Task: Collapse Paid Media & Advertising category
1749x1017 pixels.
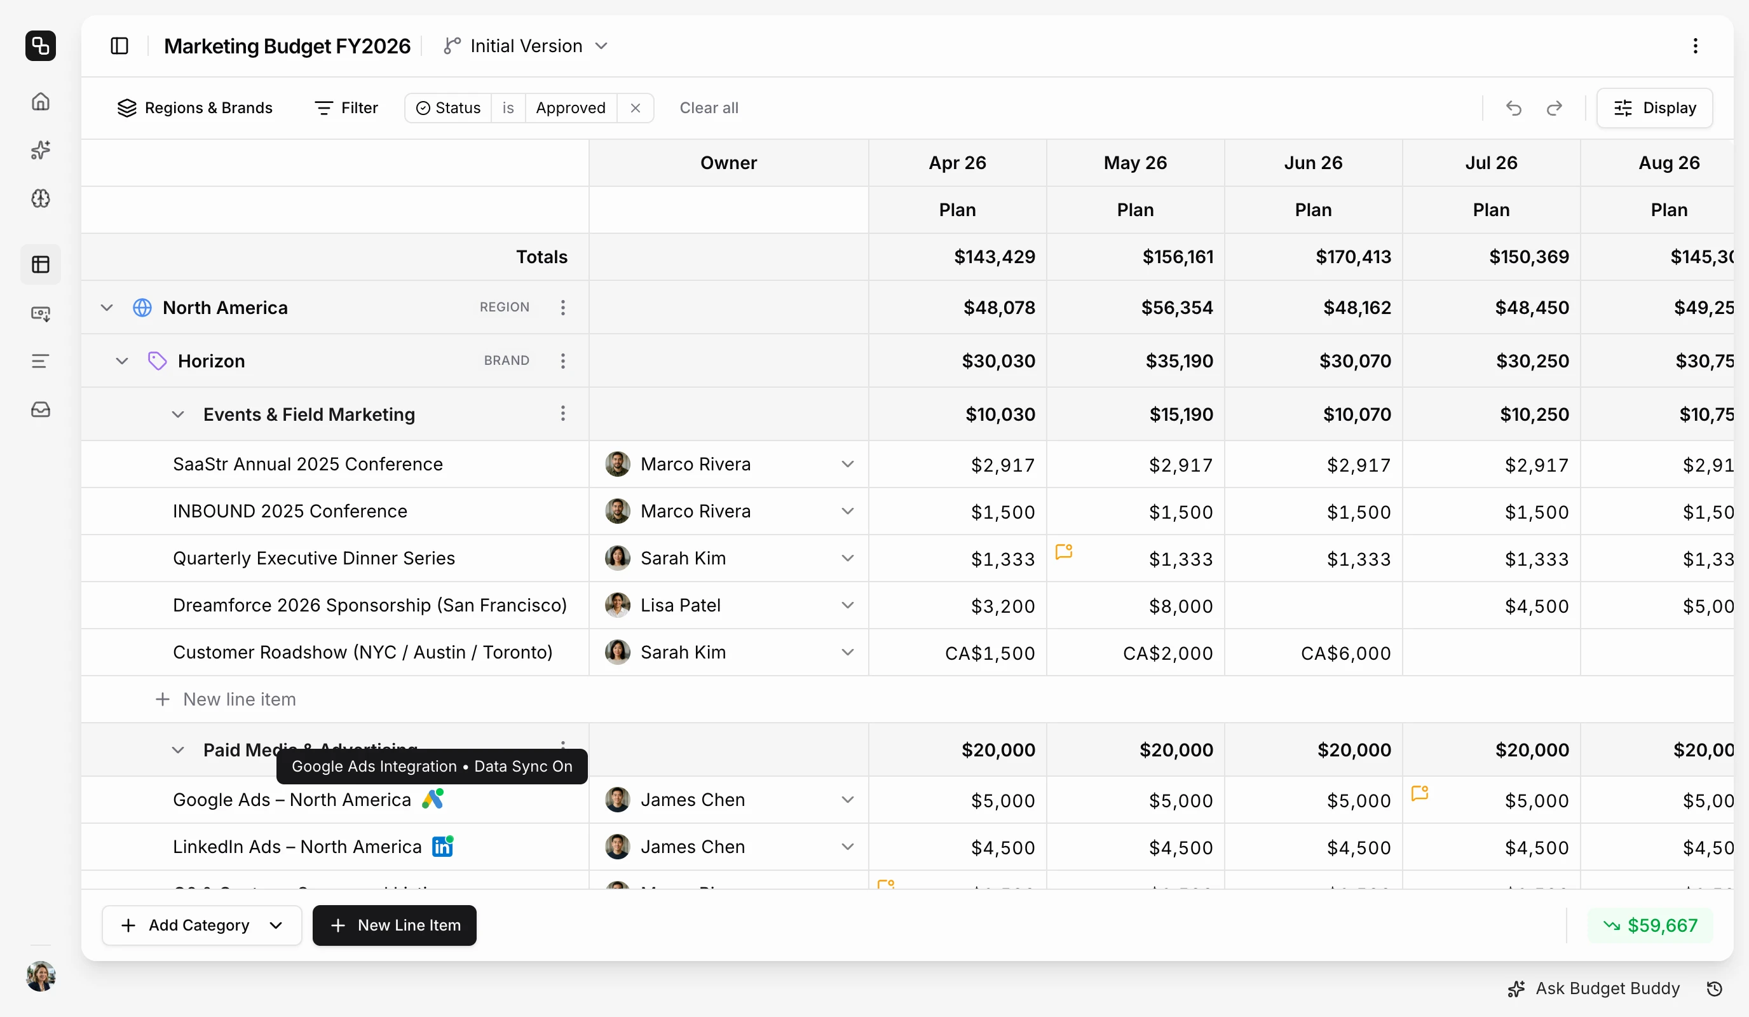Action: pyautogui.click(x=178, y=750)
